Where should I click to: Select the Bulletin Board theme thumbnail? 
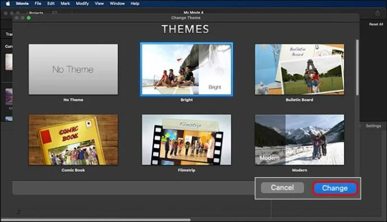300,70
